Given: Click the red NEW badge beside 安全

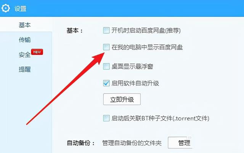Looking at the screenshot, I should [x=37, y=52].
